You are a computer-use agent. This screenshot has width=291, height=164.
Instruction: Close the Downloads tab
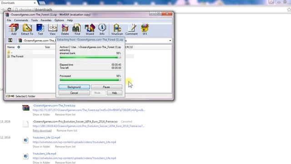[35, 3]
